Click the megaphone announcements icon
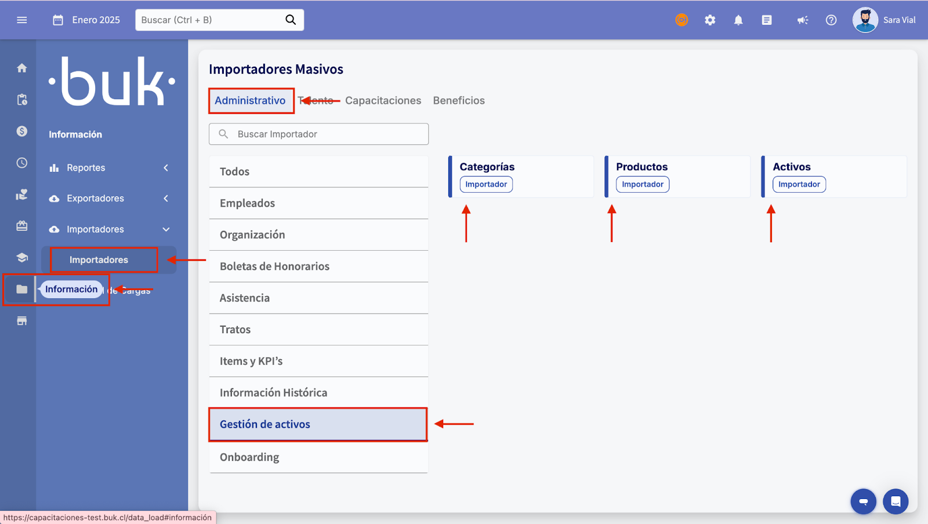 tap(802, 20)
